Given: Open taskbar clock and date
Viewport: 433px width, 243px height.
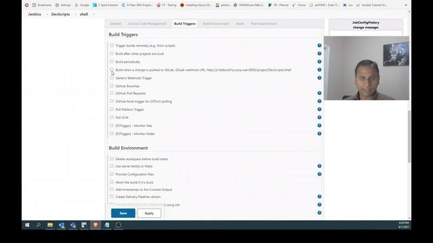Looking at the screenshot, I should pos(403,225).
